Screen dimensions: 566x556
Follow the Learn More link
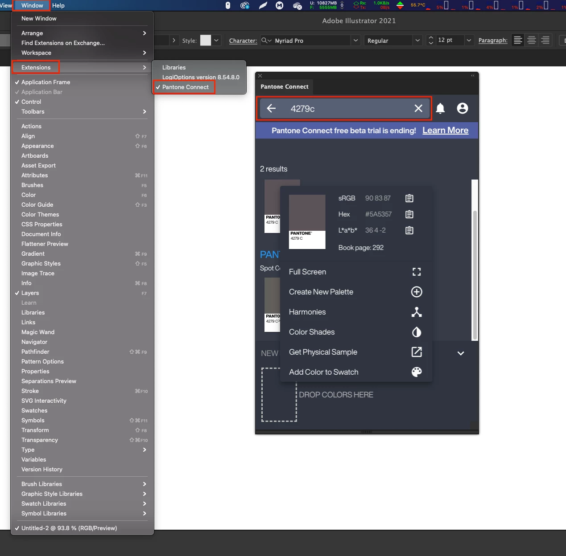point(445,131)
